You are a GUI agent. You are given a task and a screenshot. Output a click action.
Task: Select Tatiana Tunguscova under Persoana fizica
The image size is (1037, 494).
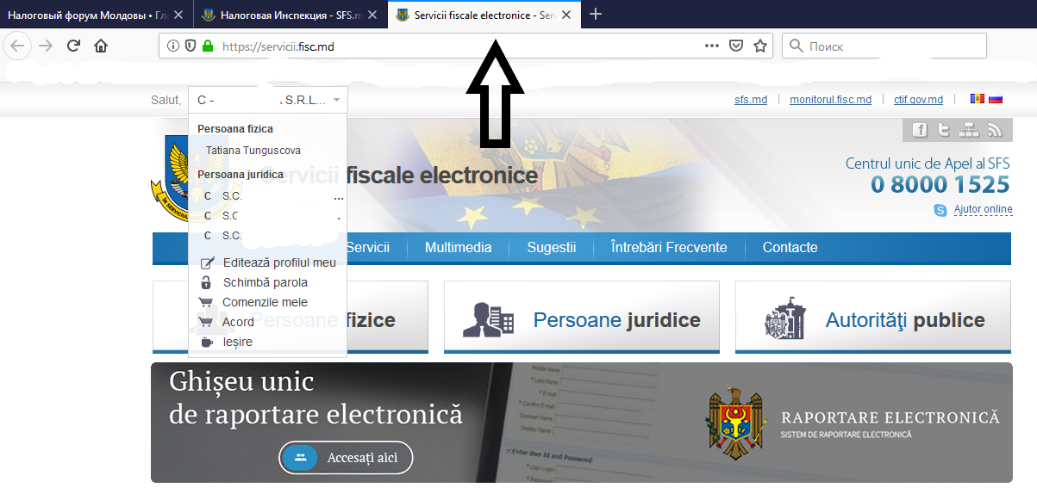pyautogui.click(x=253, y=151)
